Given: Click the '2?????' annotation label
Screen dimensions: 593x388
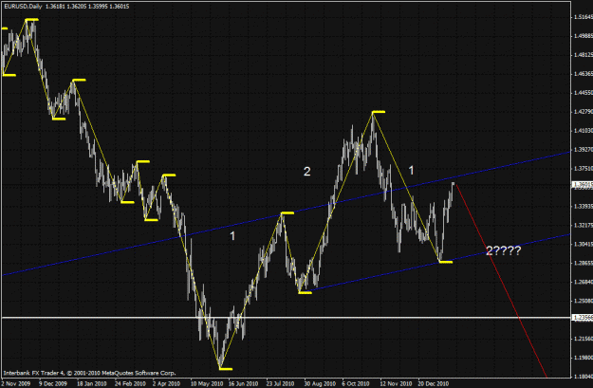Looking at the screenshot, I should point(504,250).
